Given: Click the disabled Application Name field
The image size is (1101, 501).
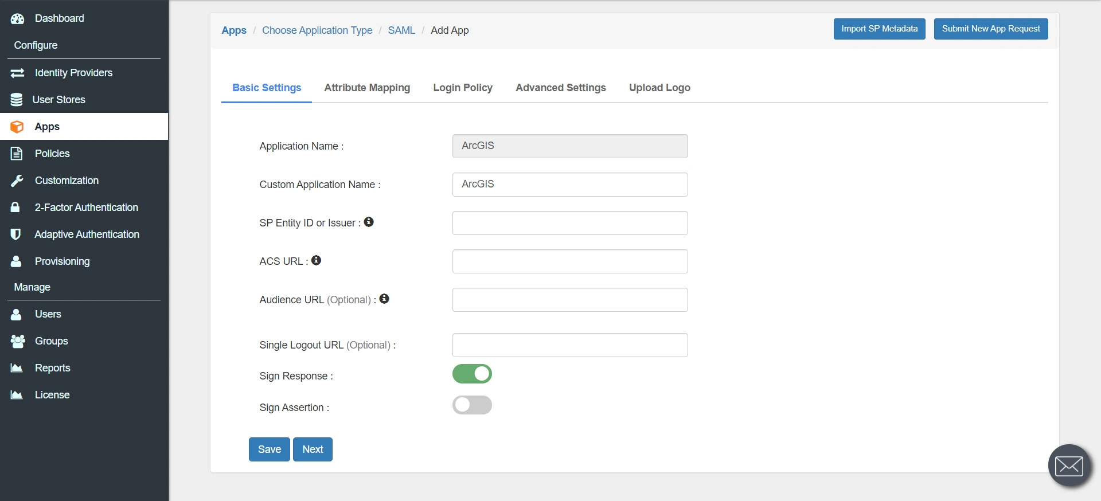Looking at the screenshot, I should coord(570,146).
